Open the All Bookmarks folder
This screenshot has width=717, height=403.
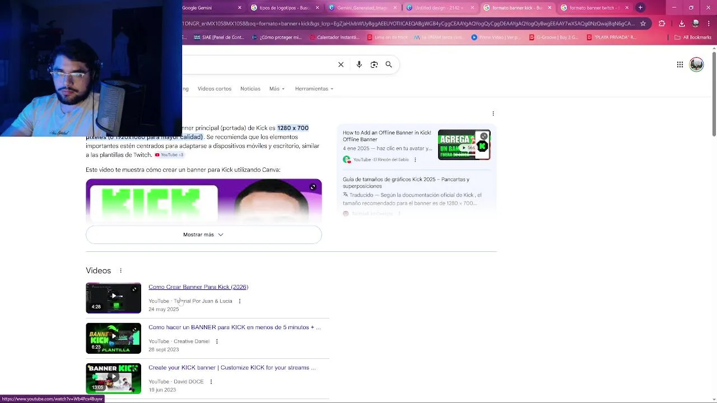[693, 38]
